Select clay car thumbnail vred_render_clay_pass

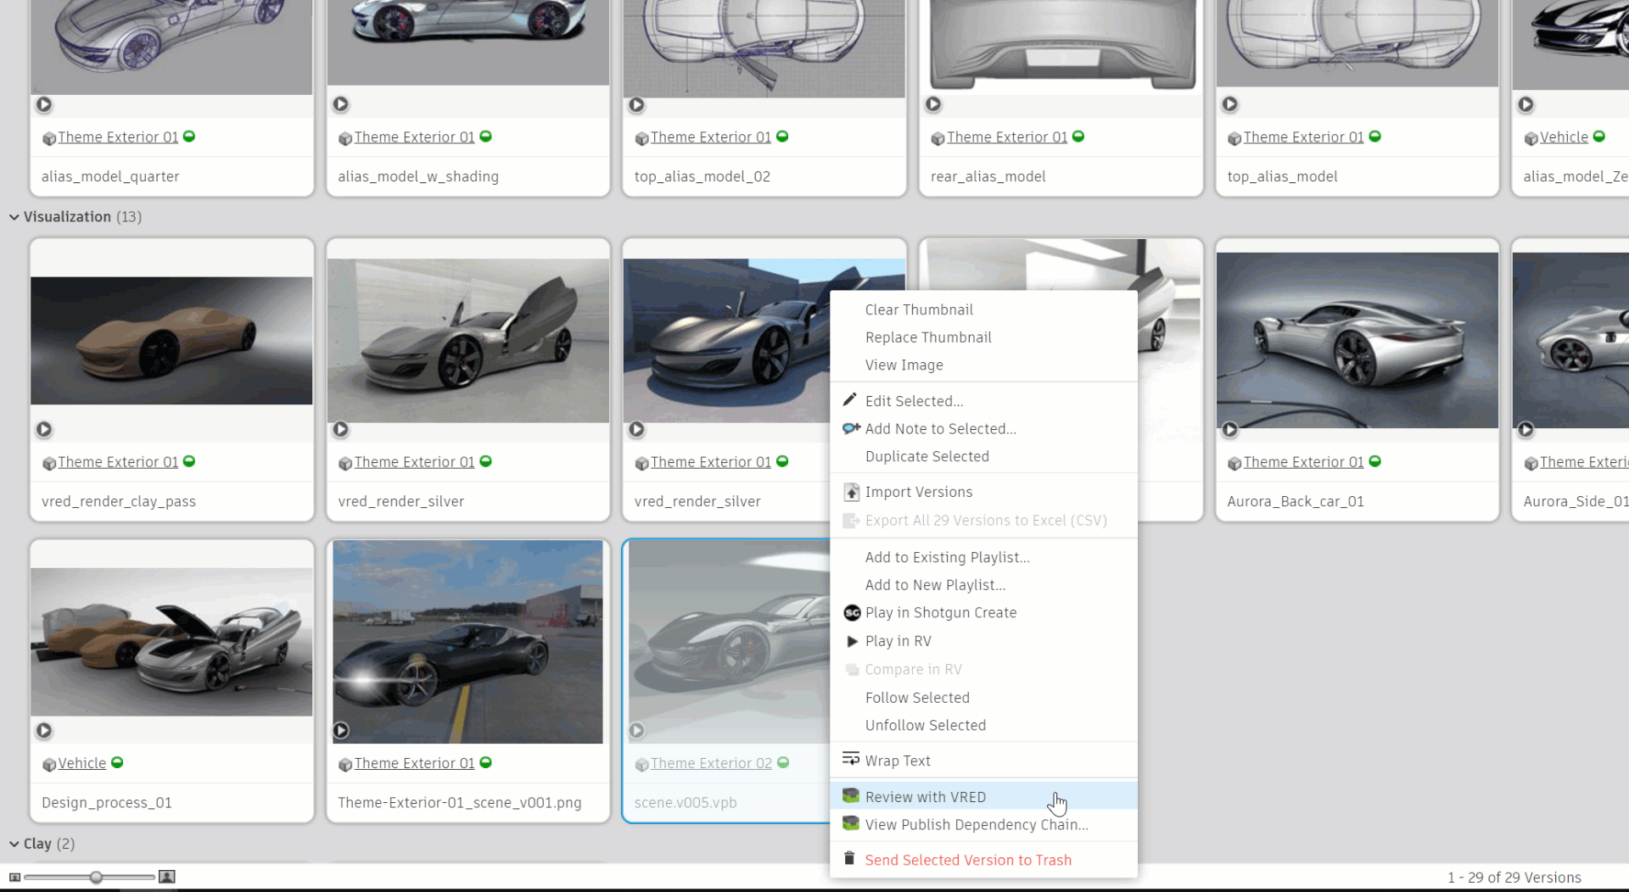[171, 341]
